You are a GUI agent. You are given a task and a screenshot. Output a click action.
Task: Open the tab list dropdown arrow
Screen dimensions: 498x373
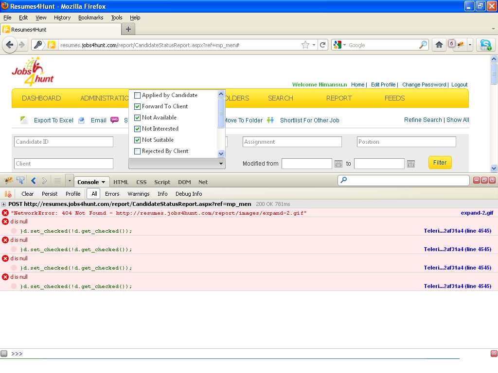[x=493, y=29]
